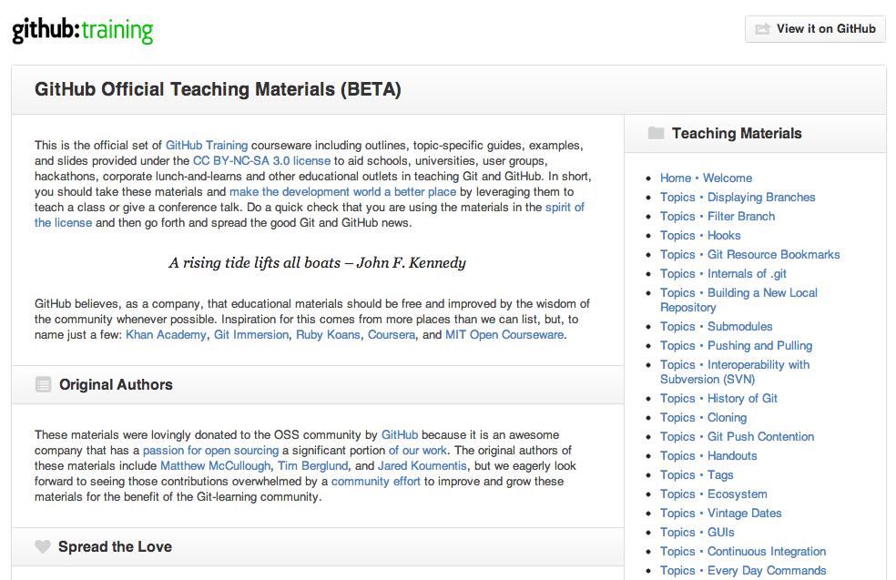Screen dimensions: 896x580
Task: Go to Topics • Git Push Contention
Action: coord(738,436)
